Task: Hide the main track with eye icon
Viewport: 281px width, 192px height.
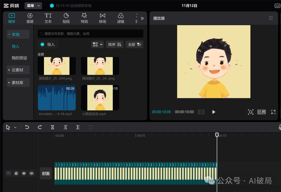Action: [24, 173]
